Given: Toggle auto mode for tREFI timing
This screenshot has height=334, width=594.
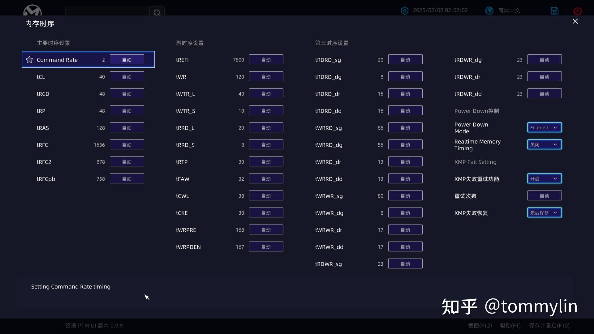Looking at the screenshot, I should pyautogui.click(x=266, y=59).
